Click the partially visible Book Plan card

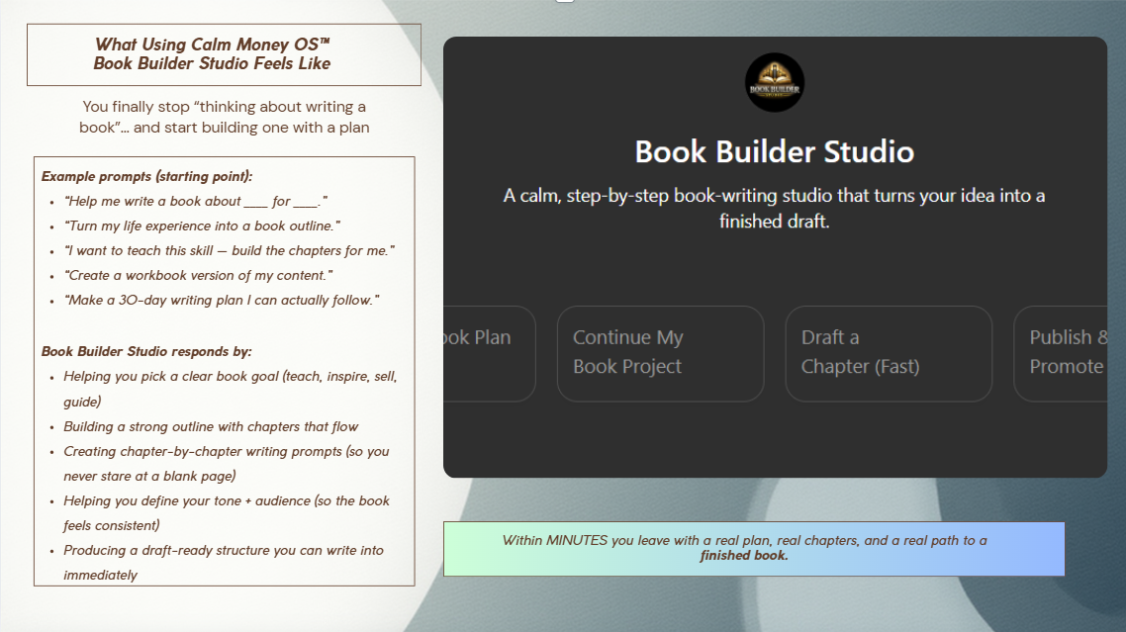pyautogui.click(x=488, y=353)
